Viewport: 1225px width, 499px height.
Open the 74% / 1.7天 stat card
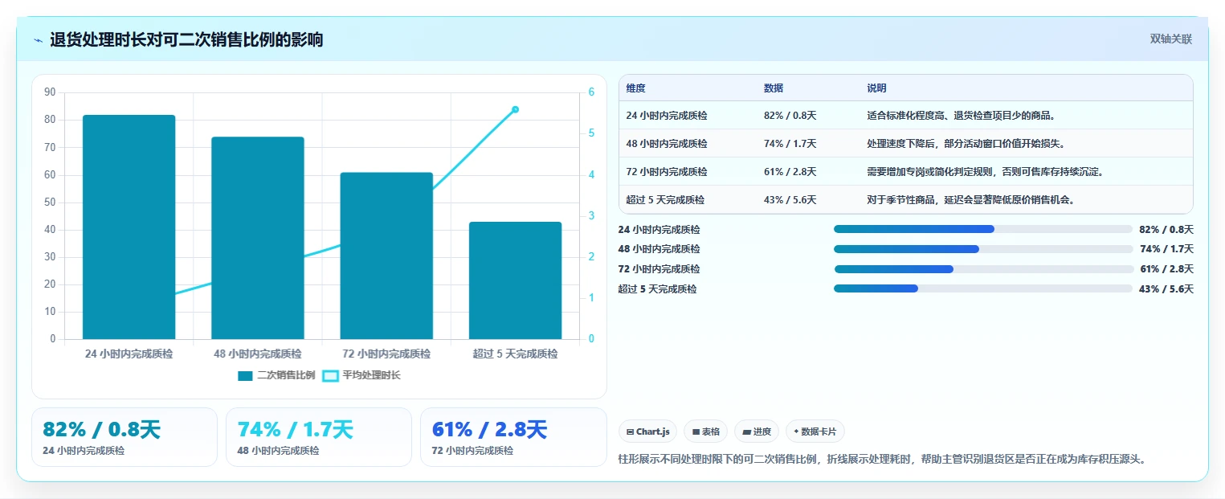point(319,437)
